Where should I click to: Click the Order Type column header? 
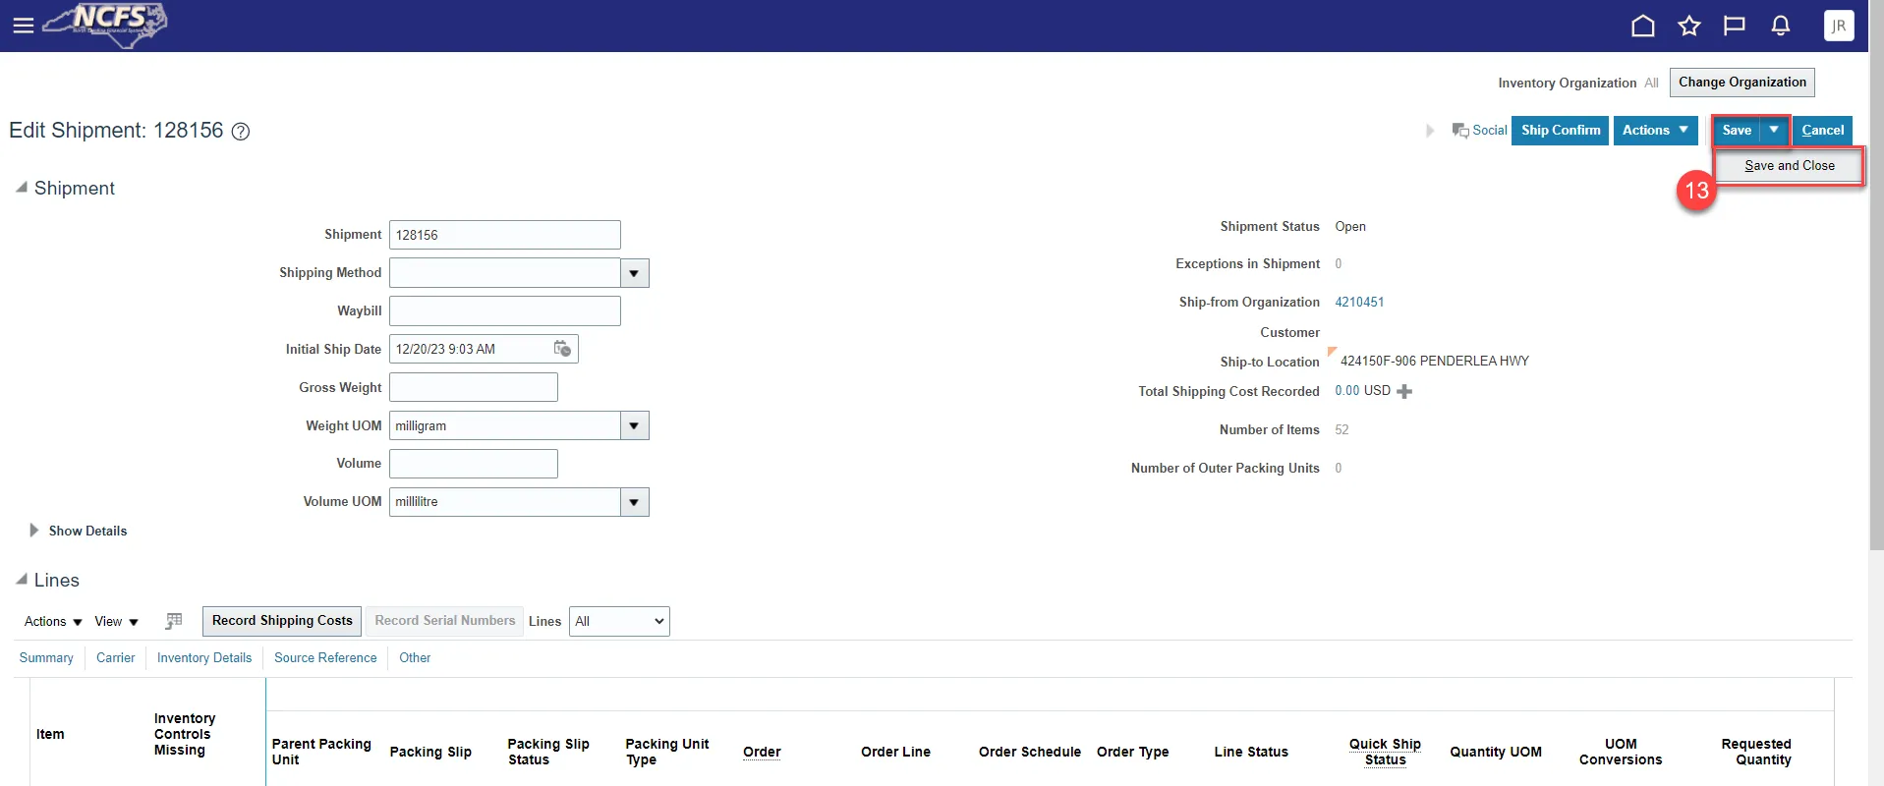[1133, 753]
